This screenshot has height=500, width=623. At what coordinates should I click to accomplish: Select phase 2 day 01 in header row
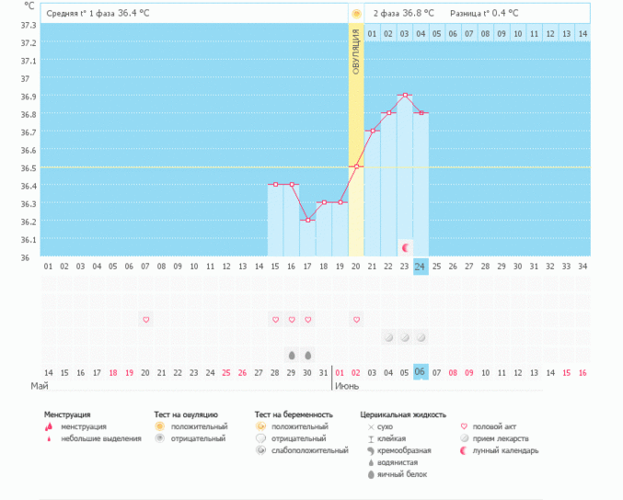coord(372,34)
